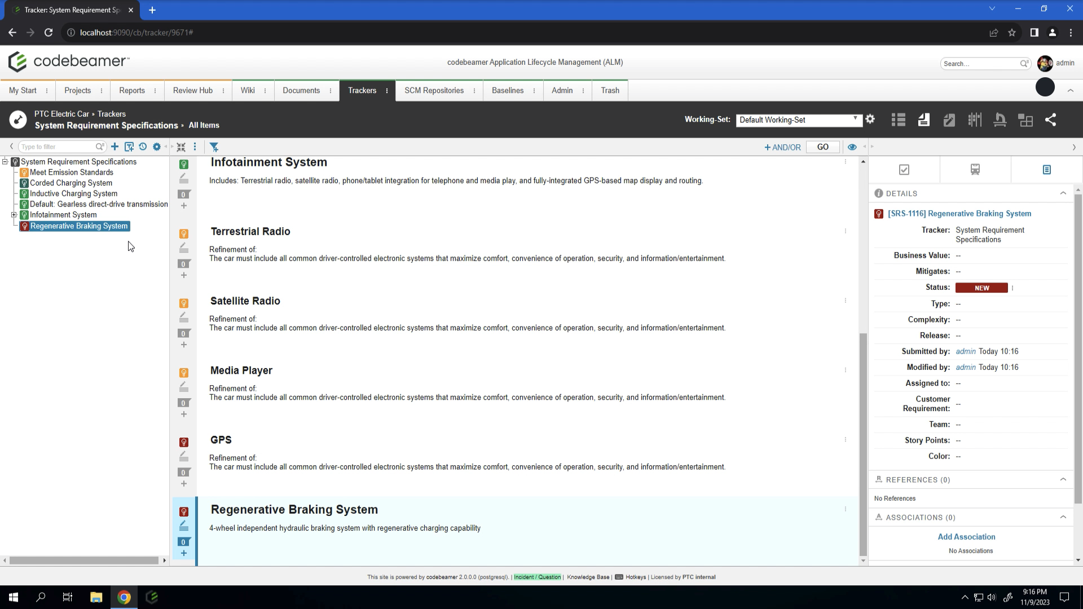The width and height of the screenshot is (1083, 609).
Task: Select Meet Emission Standards in tree
Action: click(72, 173)
